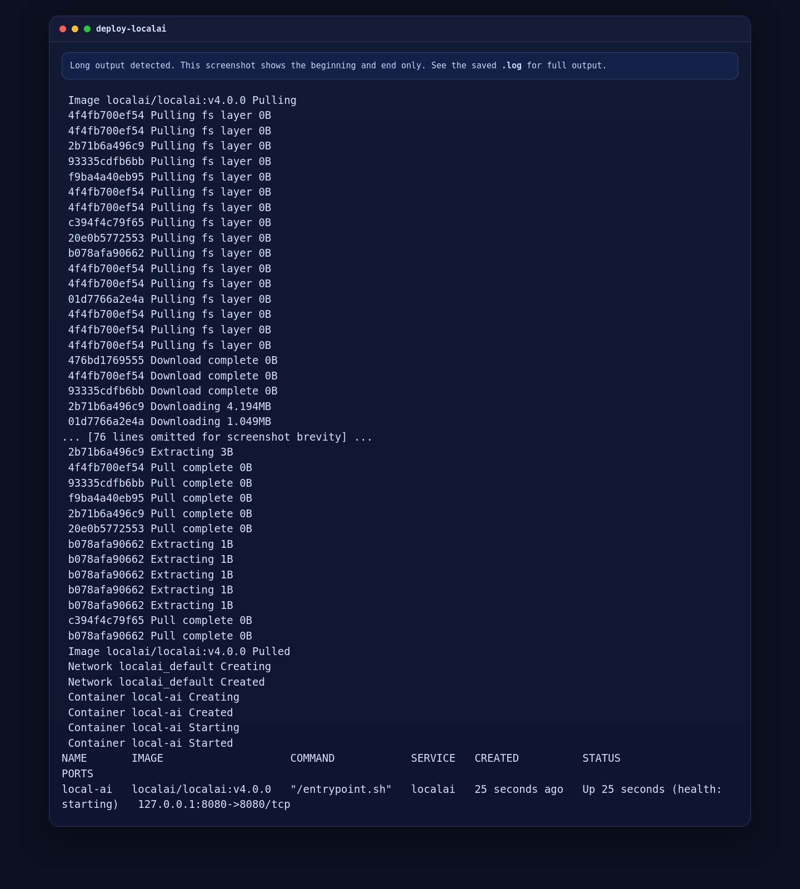Click the port mapping 127.0.0.1:8080->8080/tcp
The height and width of the screenshot is (889, 800).
tap(214, 805)
